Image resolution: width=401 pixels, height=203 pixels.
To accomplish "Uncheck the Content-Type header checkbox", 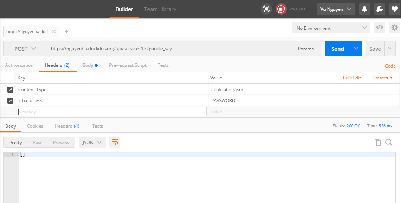I will pos(10,89).
